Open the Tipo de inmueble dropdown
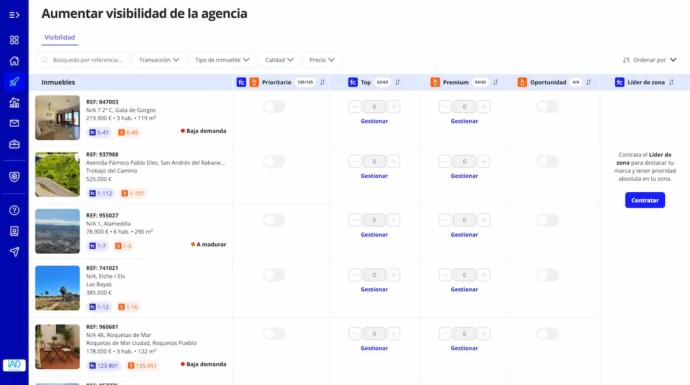This screenshot has width=690, height=385. tap(222, 60)
